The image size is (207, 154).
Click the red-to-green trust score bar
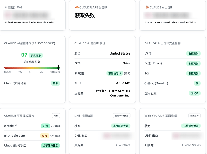point(32,67)
